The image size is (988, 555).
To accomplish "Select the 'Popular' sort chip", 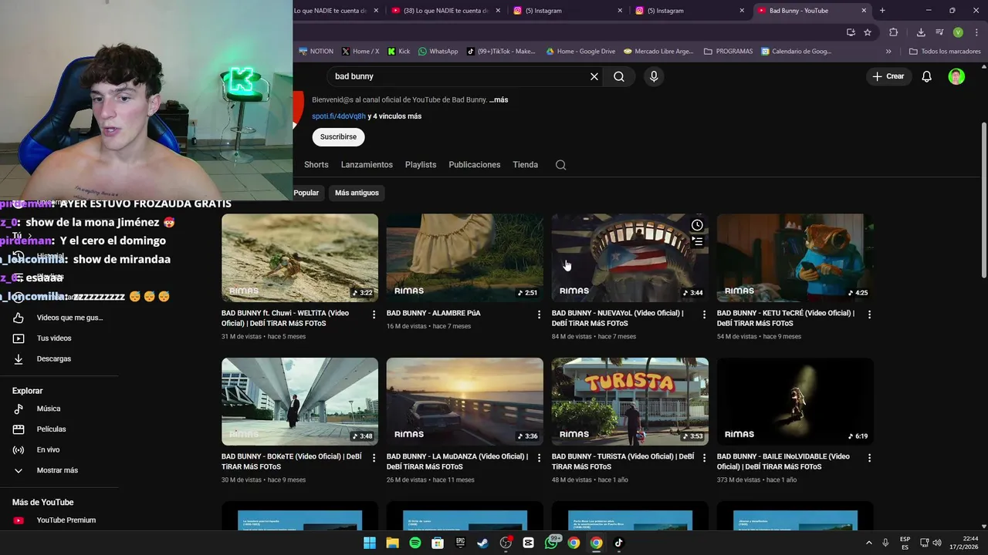I will tap(308, 193).
